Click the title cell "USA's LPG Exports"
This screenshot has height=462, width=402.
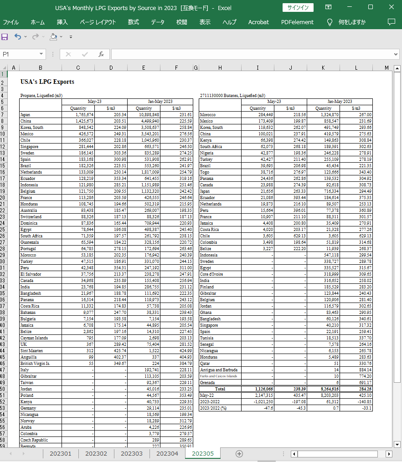[x=47, y=82]
